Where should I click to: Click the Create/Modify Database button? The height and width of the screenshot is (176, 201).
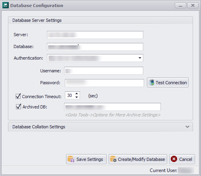[138, 159]
